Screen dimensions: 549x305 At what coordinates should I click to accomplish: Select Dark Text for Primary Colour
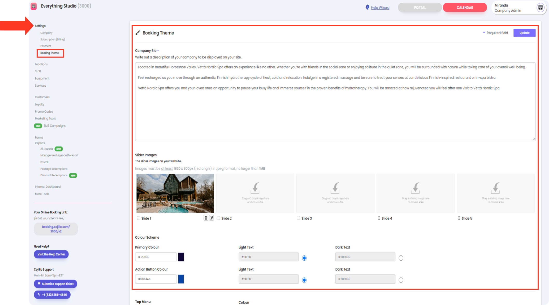coord(401,258)
